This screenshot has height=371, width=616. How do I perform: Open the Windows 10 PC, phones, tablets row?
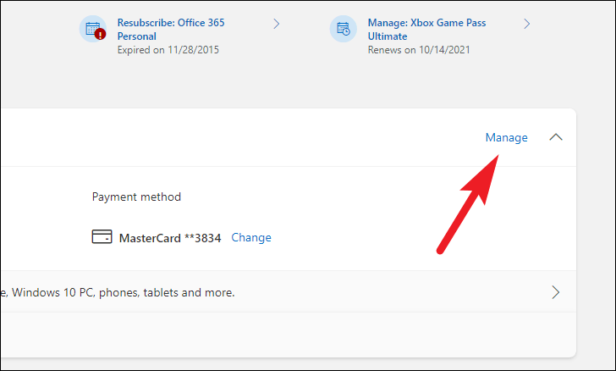click(288, 292)
